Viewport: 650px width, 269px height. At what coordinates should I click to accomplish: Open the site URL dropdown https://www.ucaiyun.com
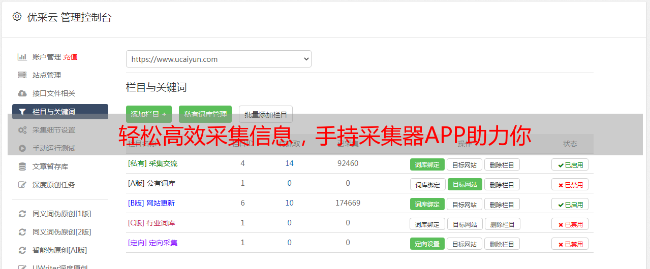coord(219,59)
